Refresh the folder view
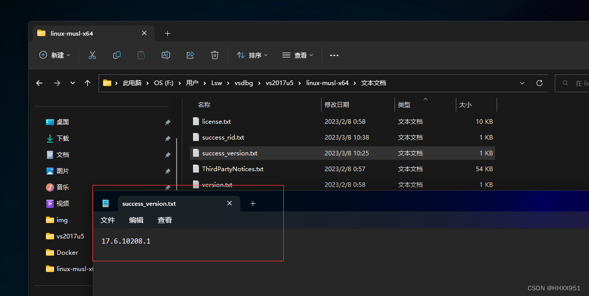 (x=539, y=83)
